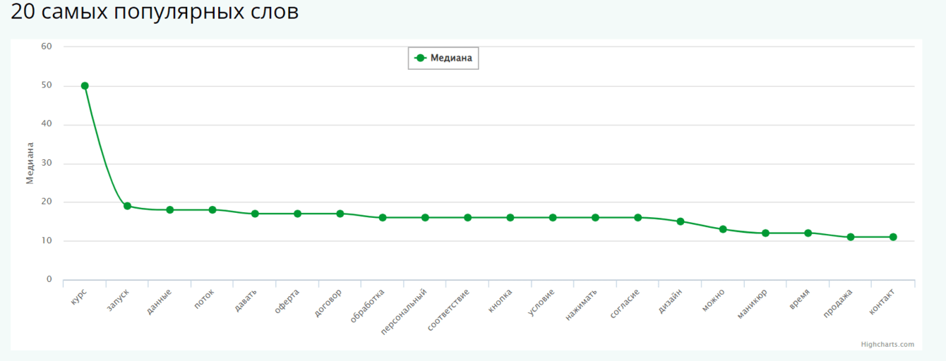This screenshot has width=946, height=361.
Task: Open the Highcharts.com credits link
Action: point(887,344)
